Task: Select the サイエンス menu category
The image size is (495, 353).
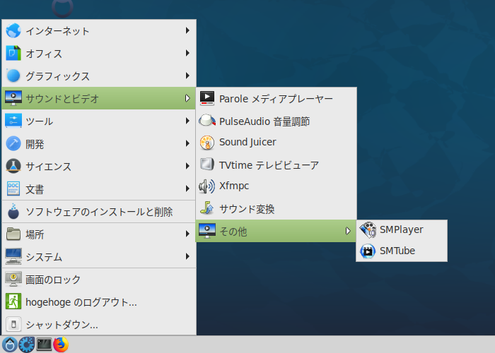Action: pyautogui.click(x=99, y=166)
